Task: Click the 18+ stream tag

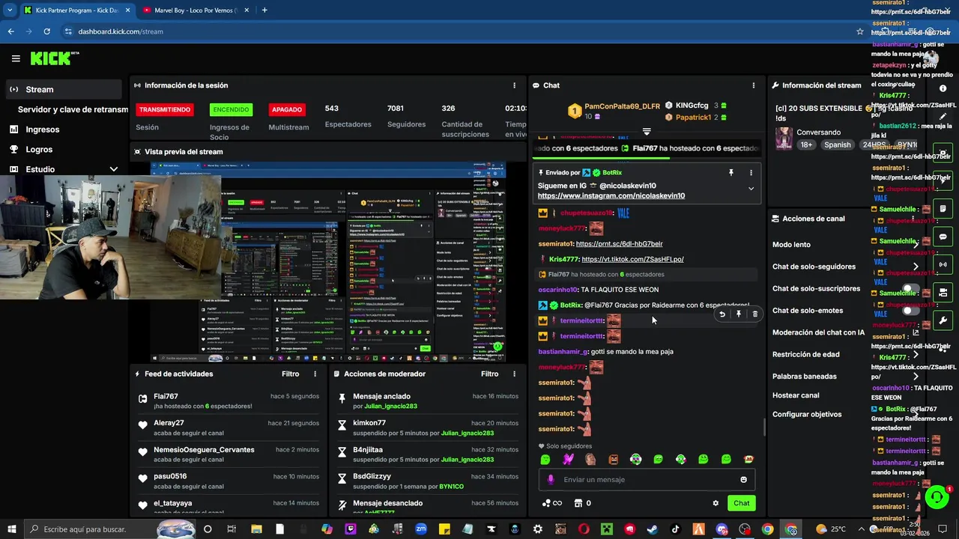Action: click(806, 145)
